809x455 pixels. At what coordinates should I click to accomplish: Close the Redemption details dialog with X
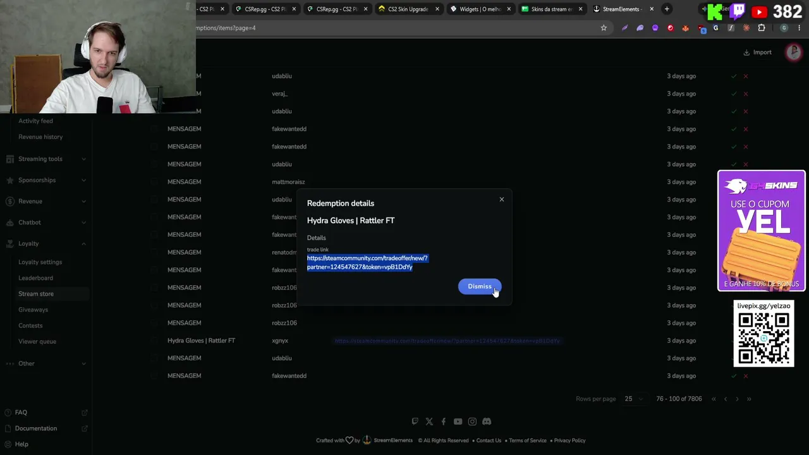coord(502,200)
